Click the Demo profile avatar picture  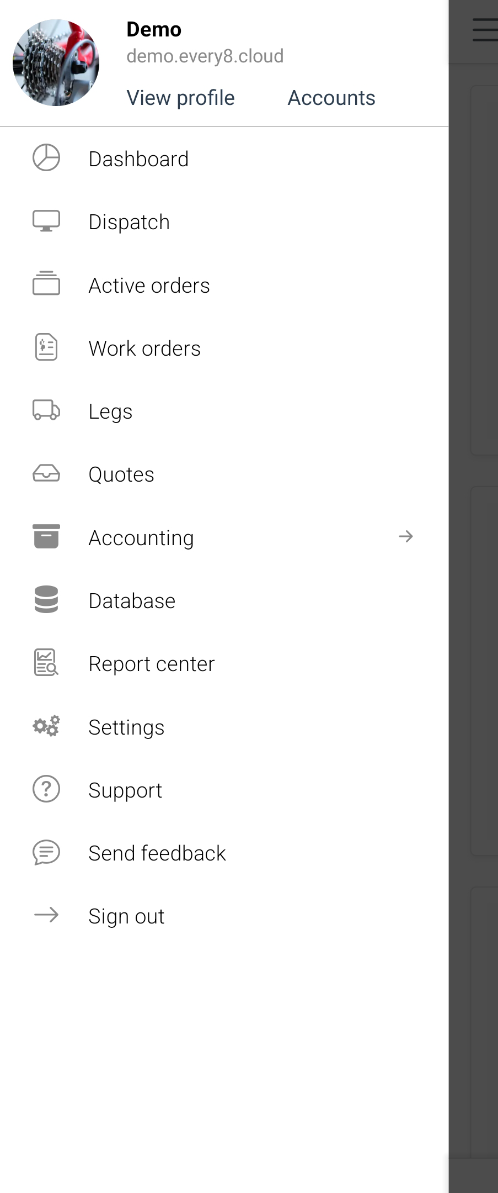point(56,62)
